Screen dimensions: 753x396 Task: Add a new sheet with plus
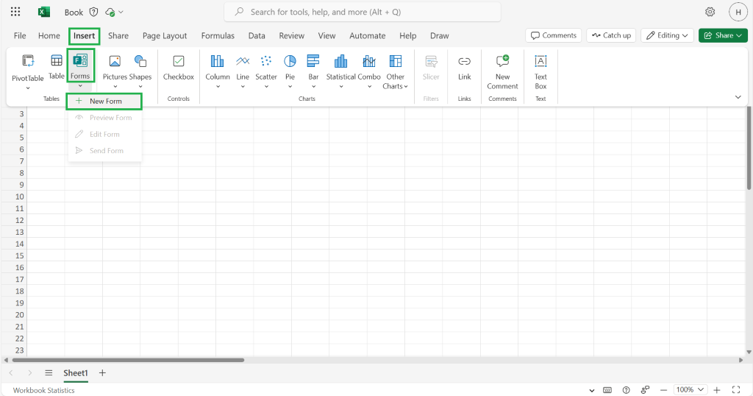point(102,373)
